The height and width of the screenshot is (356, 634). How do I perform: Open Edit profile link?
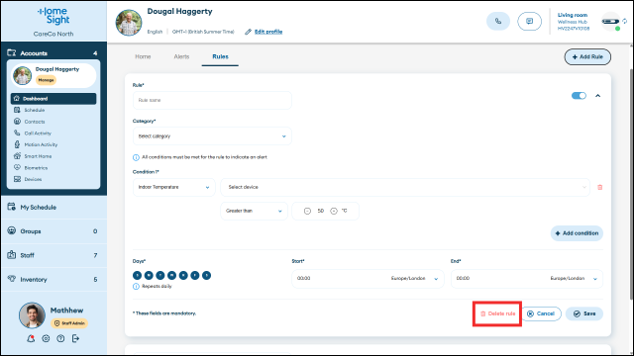[x=268, y=32]
